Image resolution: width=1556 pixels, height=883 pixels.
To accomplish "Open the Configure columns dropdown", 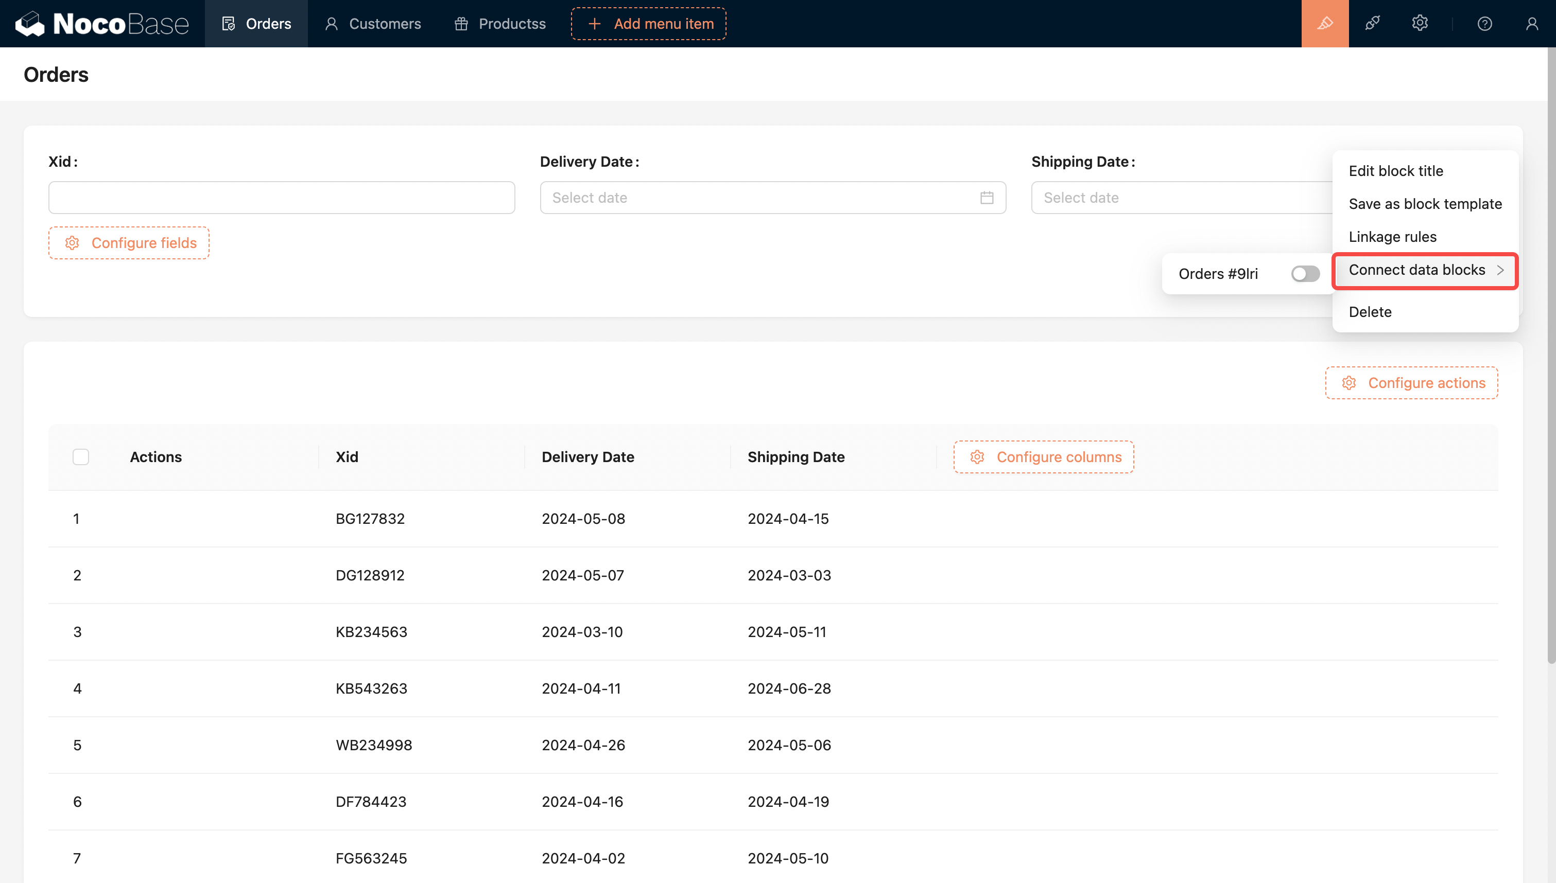I will click(1043, 456).
